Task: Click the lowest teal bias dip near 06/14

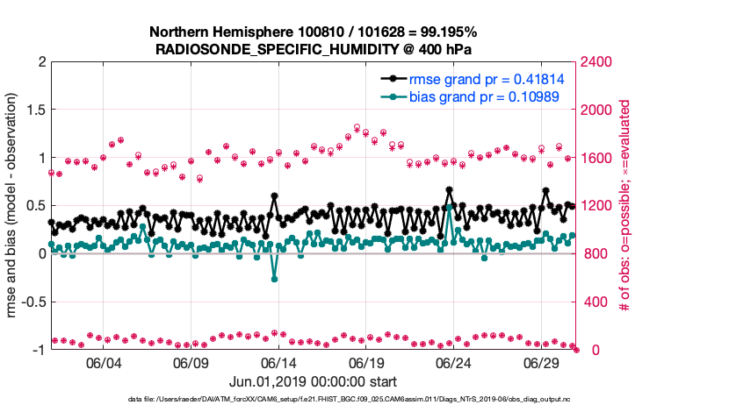Action: [x=274, y=279]
